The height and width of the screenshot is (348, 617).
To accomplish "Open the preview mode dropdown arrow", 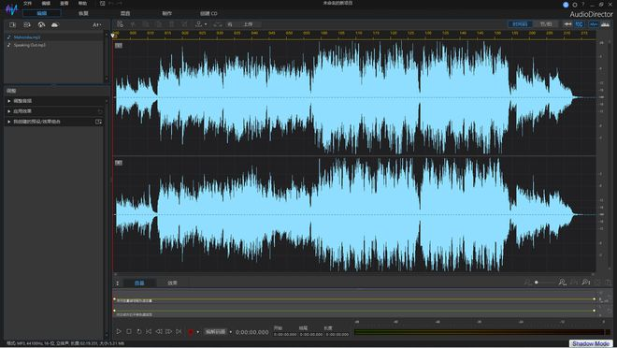I will pos(231,332).
